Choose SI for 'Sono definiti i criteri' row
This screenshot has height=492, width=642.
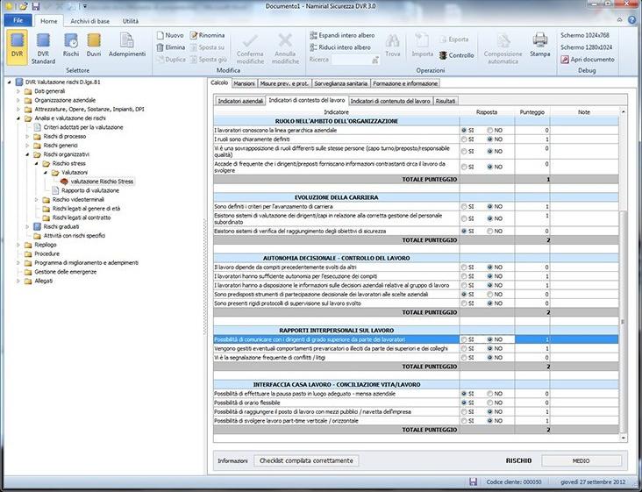(464, 206)
